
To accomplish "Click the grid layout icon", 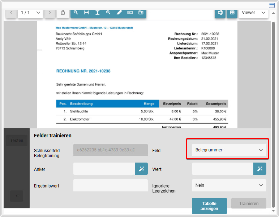I will point(232,13).
